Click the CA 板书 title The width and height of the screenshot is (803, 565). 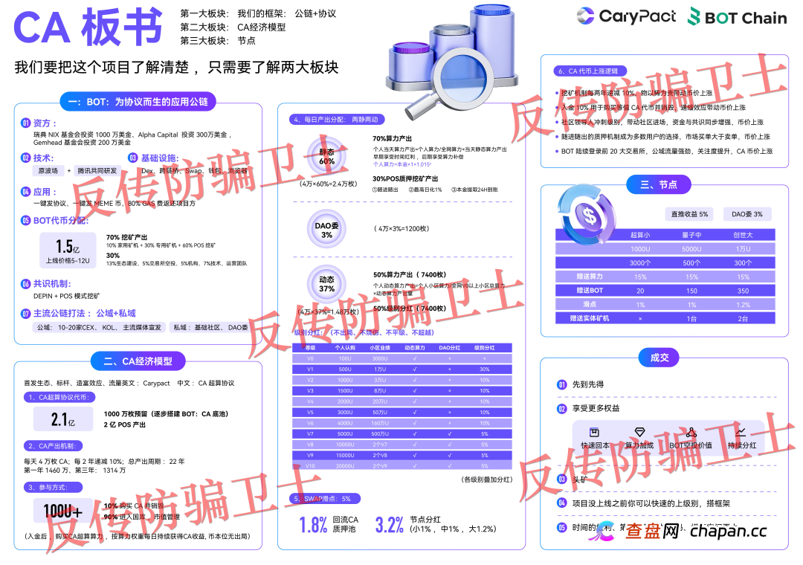88,28
